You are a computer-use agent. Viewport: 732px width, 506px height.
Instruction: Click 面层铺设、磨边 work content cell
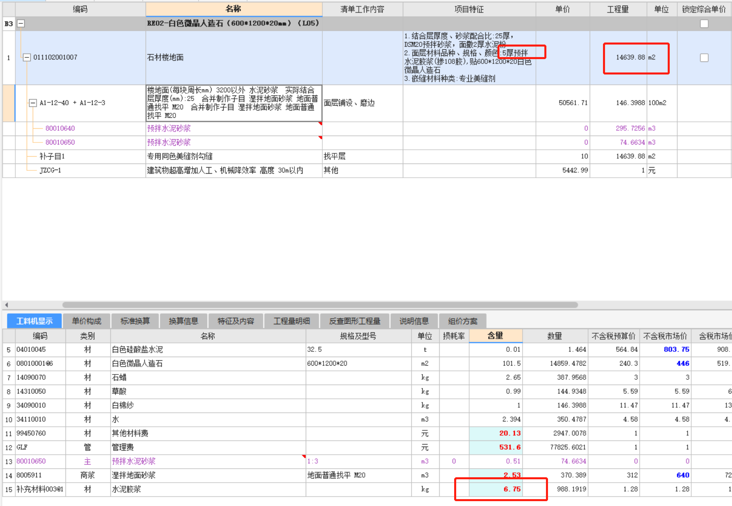click(362, 103)
